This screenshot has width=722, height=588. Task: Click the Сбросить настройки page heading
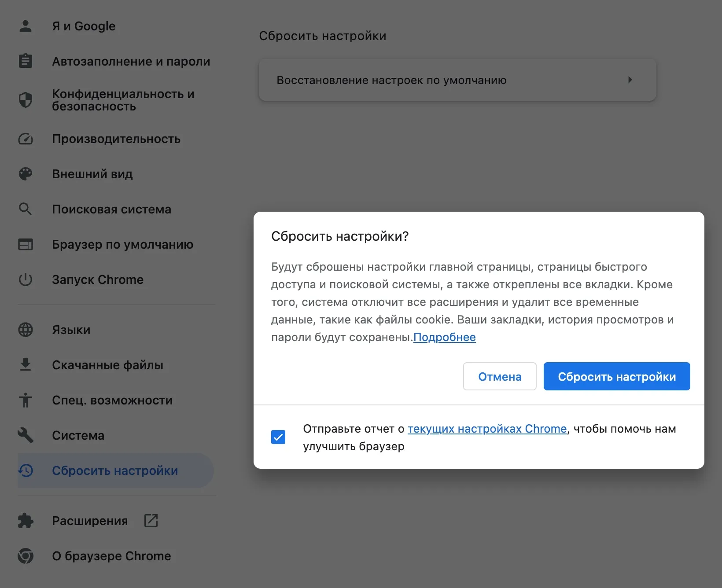click(323, 36)
